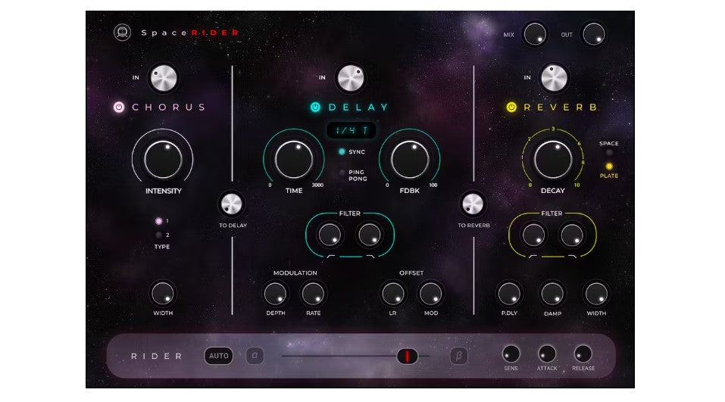Click the offset MOD knob
Screen dimensions: 725x402
coord(430,294)
